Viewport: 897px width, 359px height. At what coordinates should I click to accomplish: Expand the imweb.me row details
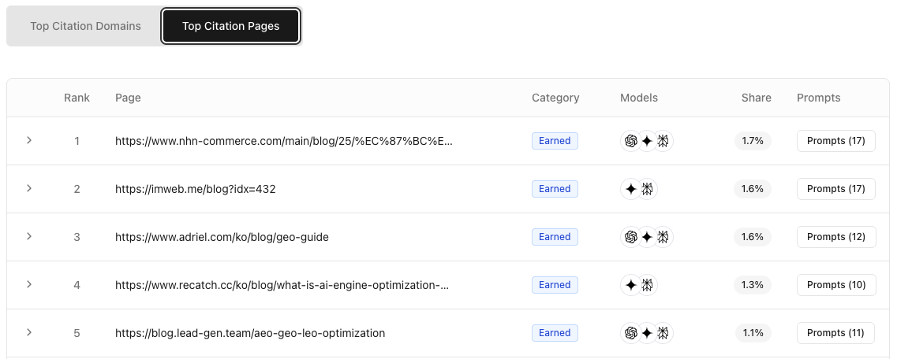pos(29,188)
